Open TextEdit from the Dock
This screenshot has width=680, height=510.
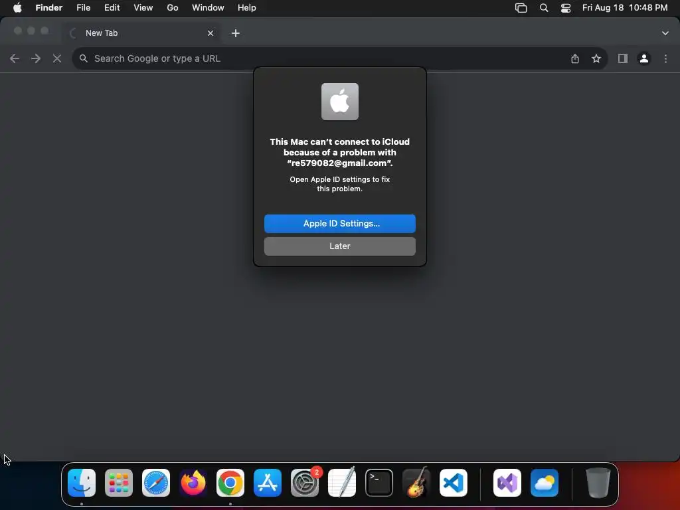coord(342,483)
